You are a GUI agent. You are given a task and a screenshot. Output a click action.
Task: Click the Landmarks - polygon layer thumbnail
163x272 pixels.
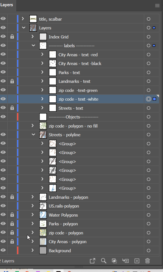[43, 197]
